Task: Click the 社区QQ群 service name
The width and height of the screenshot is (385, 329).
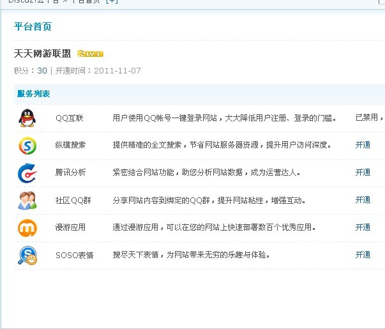Action: point(73,201)
